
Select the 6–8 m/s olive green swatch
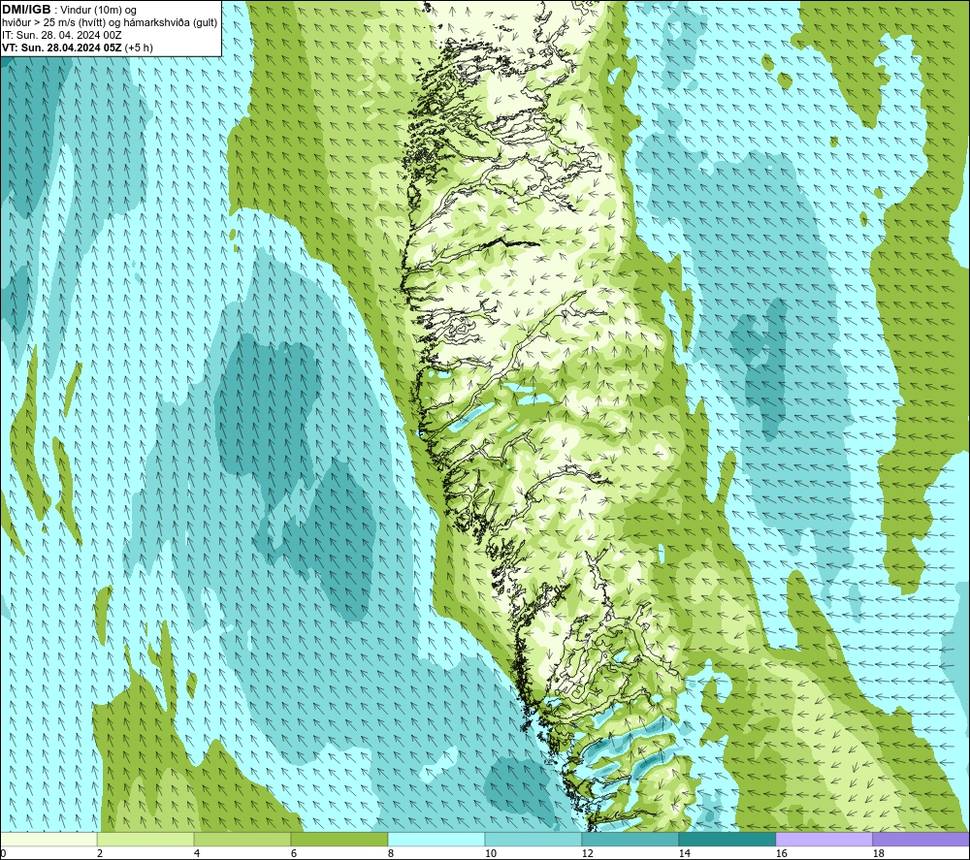[x=339, y=839]
